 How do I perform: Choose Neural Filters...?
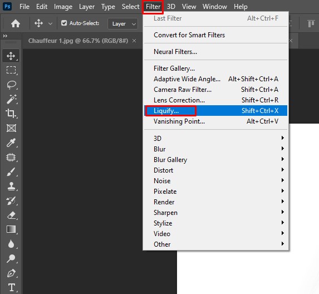(215, 52)
